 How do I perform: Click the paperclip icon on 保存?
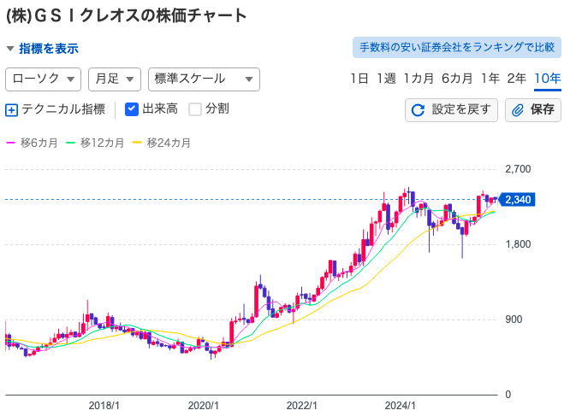point(518,110)
